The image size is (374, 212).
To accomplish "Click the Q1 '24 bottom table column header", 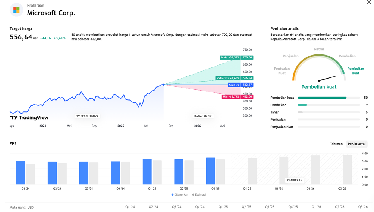I will 130,207.
